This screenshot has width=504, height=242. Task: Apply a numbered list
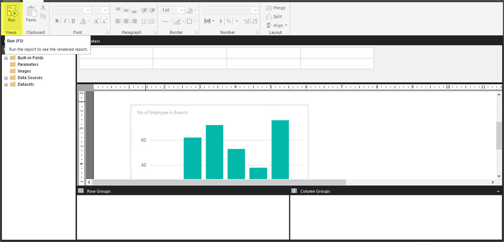click(153, 21)
